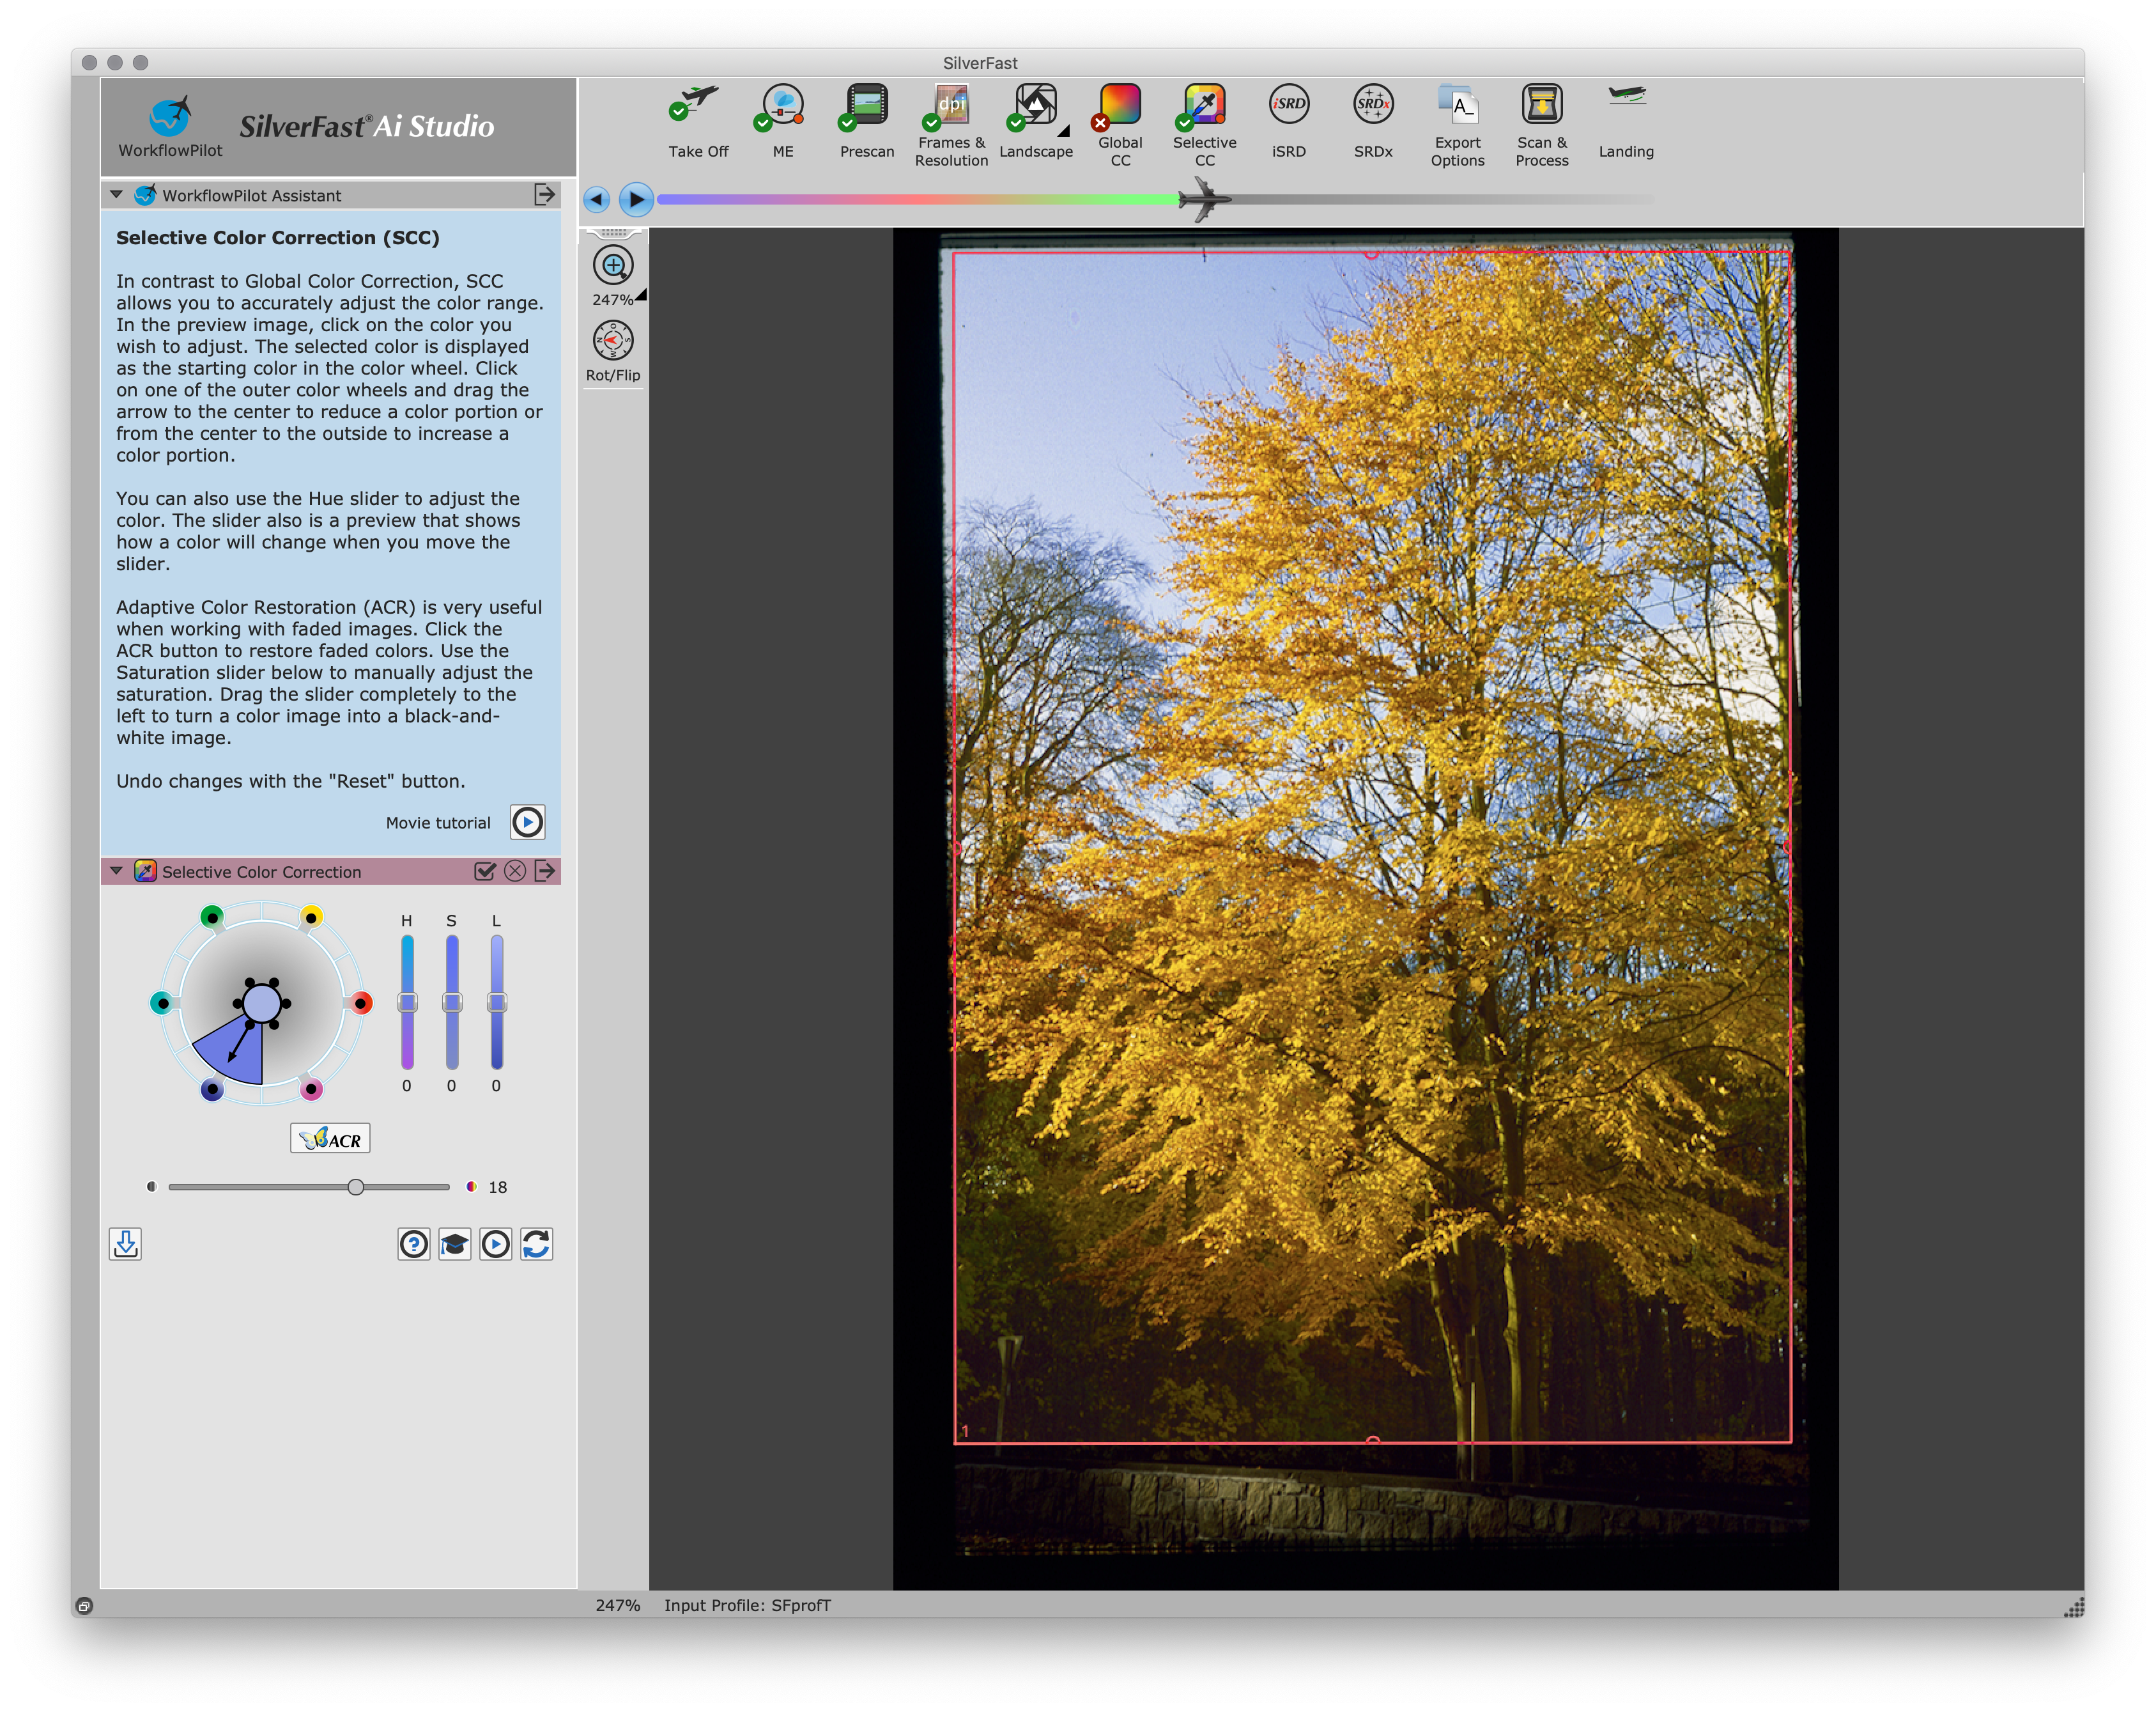This screenshot has width=2156, height=1712.
Task: Open the Landscape dropdown arrow
Action: [x=1064, y=131]
